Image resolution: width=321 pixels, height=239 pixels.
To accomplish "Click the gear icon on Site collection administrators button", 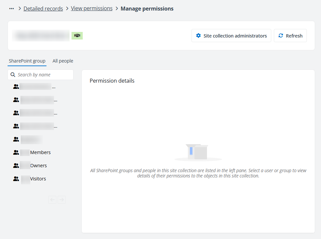I will [198, 36].
